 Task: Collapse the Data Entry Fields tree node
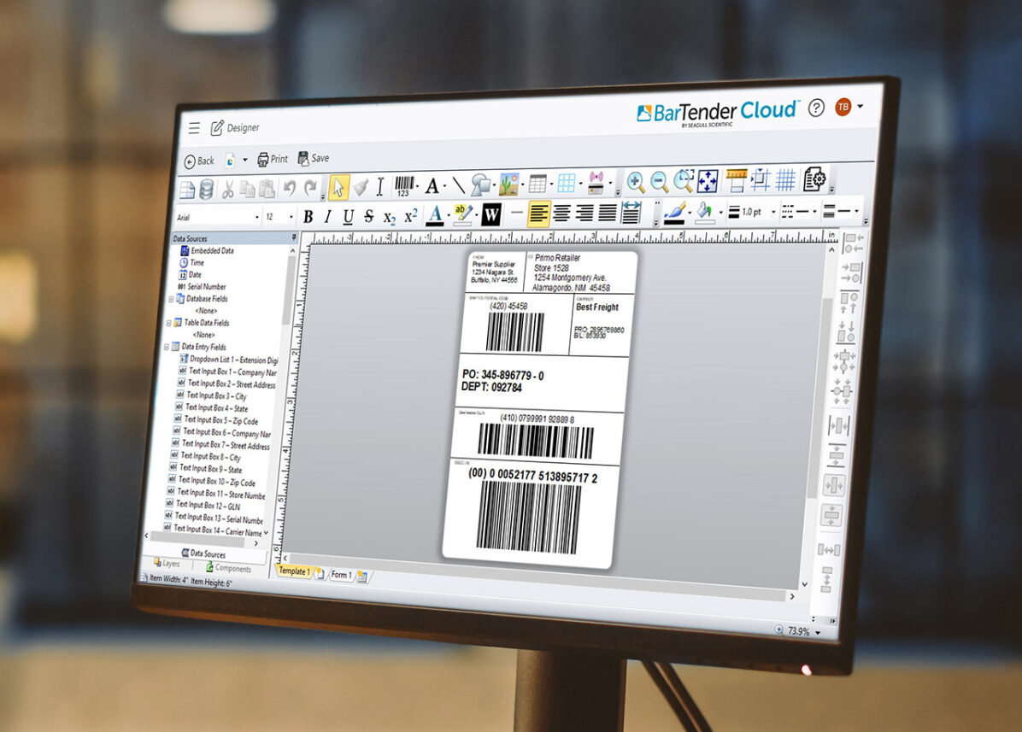tap(167, 348)
